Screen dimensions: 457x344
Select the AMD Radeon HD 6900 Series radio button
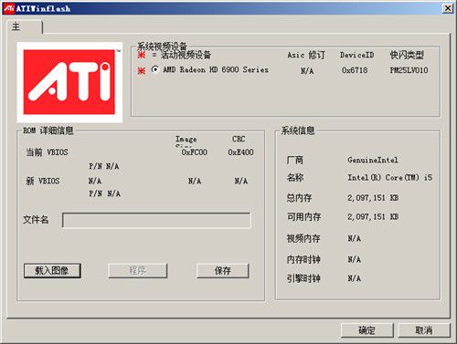(x=155, y=69)
